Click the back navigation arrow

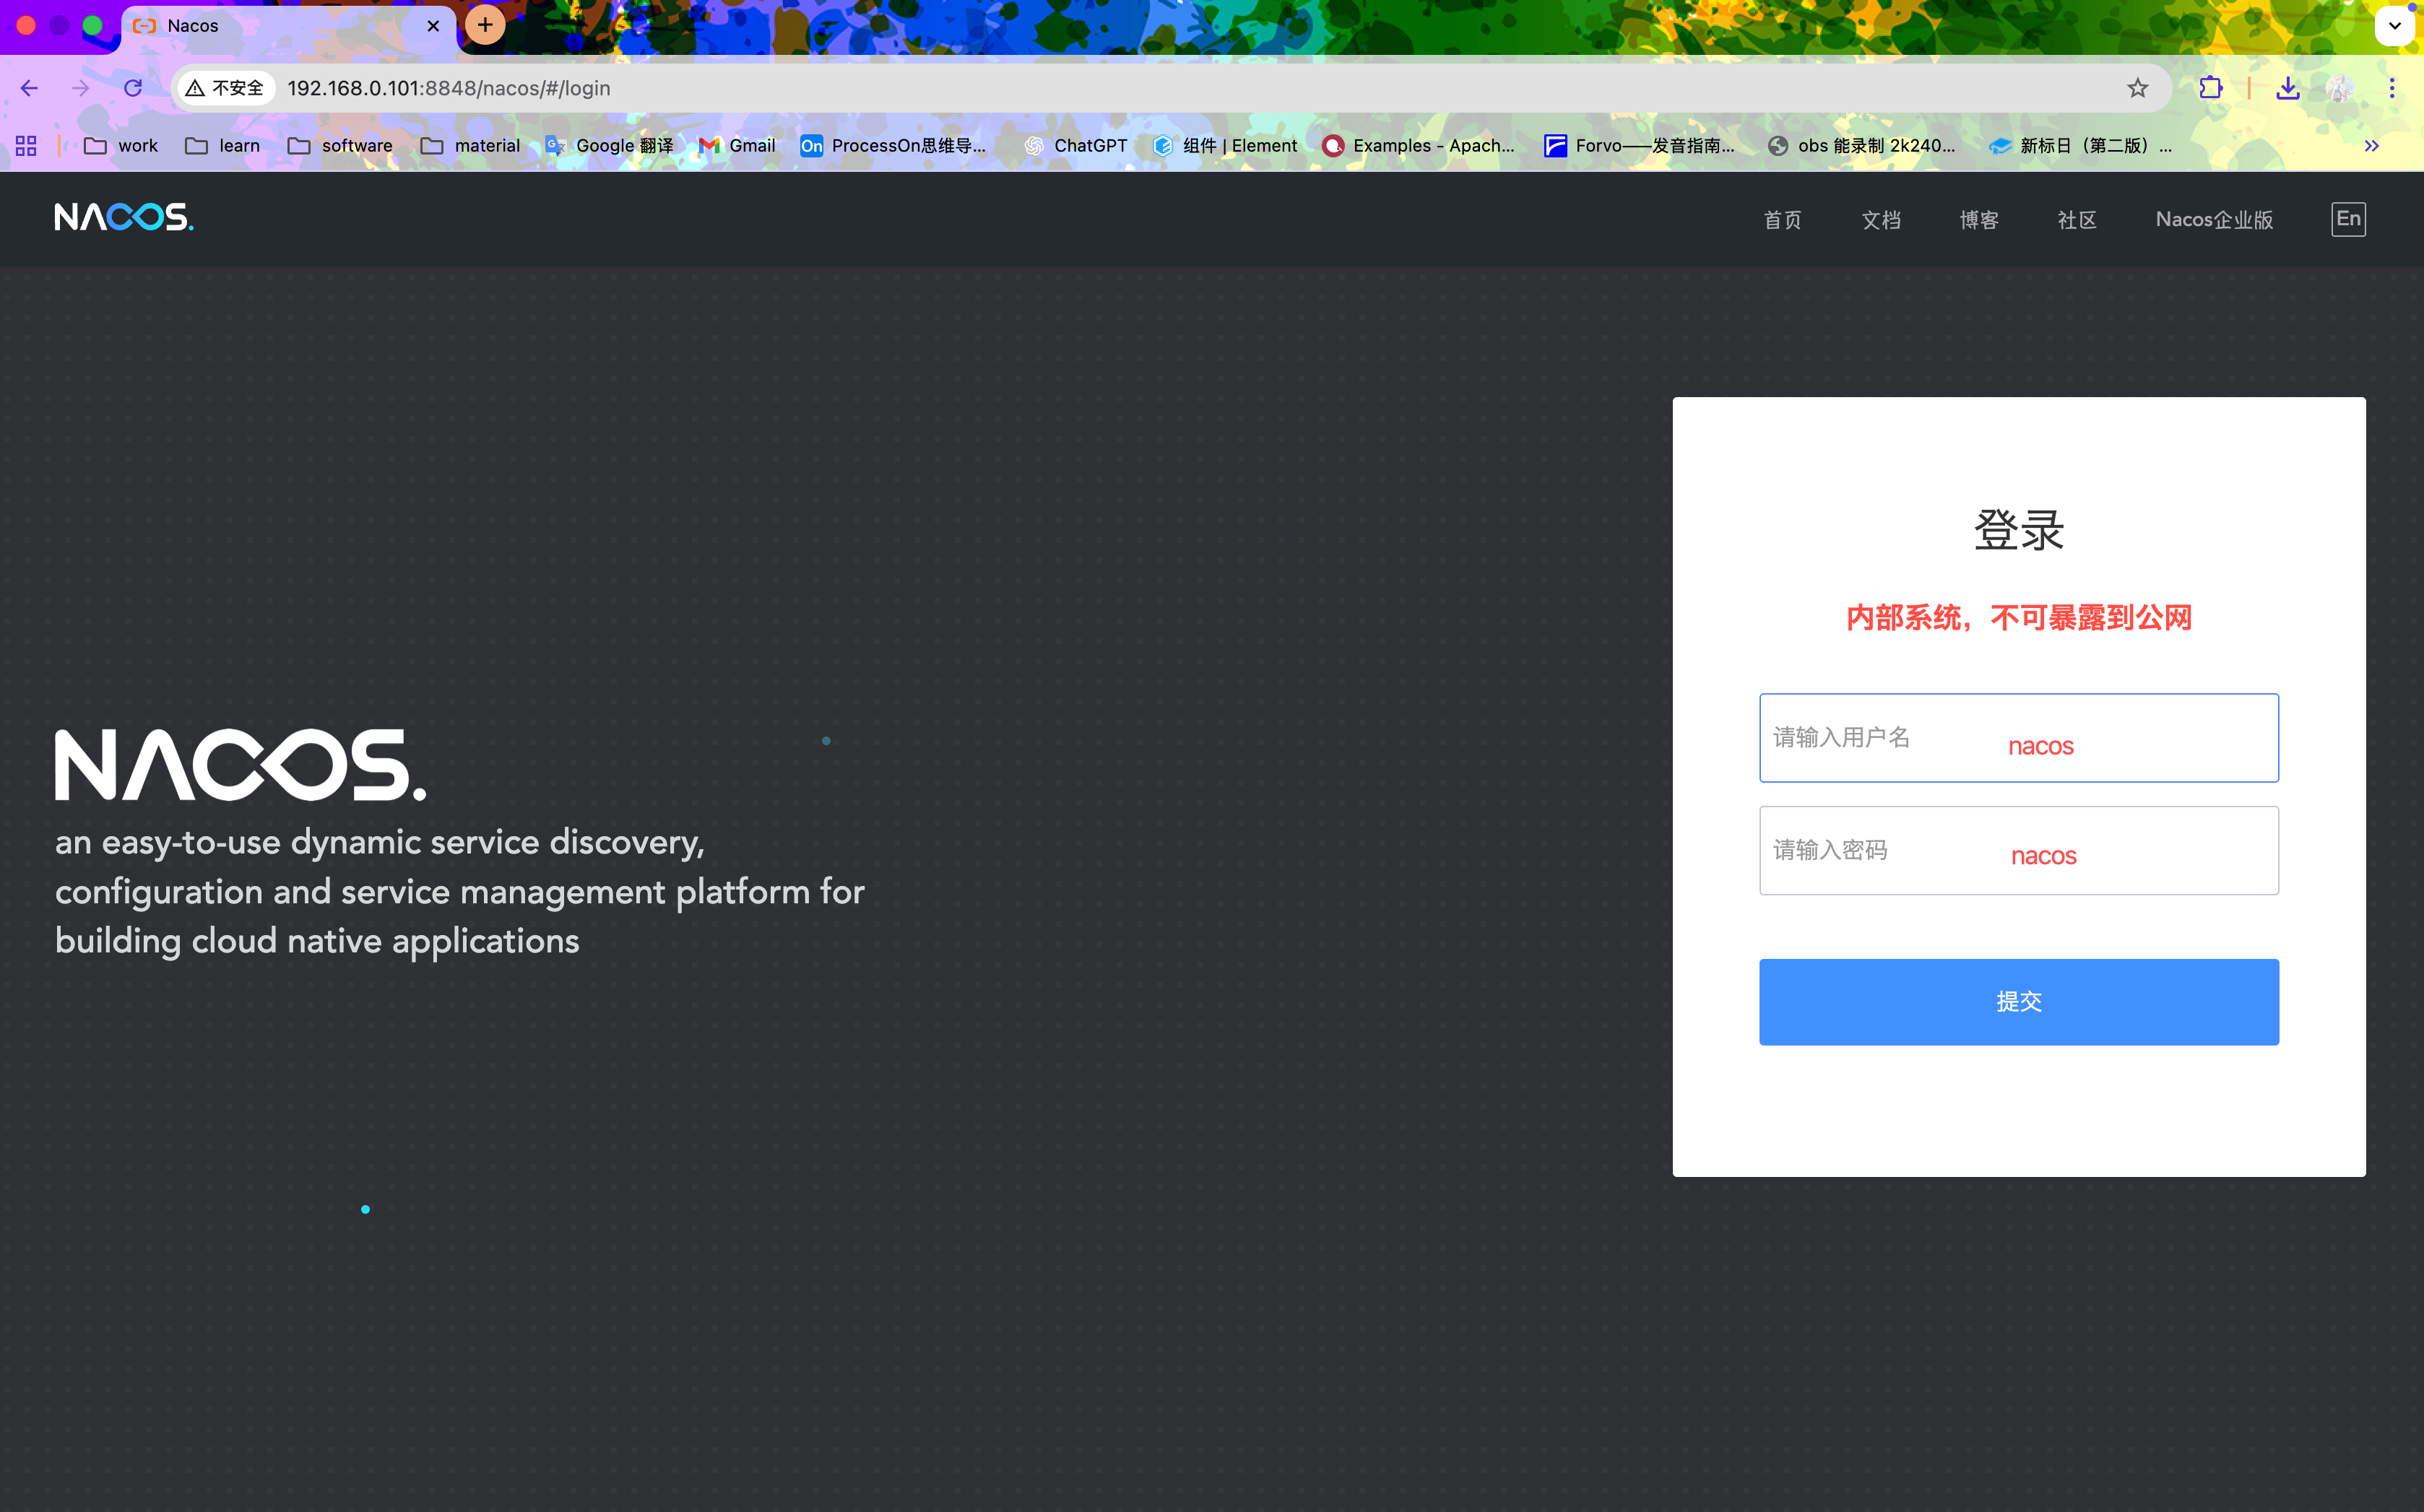pyautogui.click(x=29, y=88)
